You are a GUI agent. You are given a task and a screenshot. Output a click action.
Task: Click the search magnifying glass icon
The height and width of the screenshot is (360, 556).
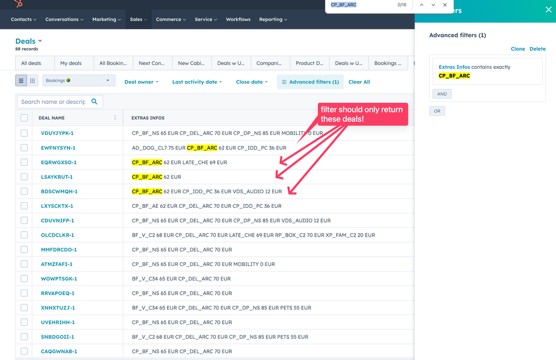pyautogui.click(x=94, y=101)
